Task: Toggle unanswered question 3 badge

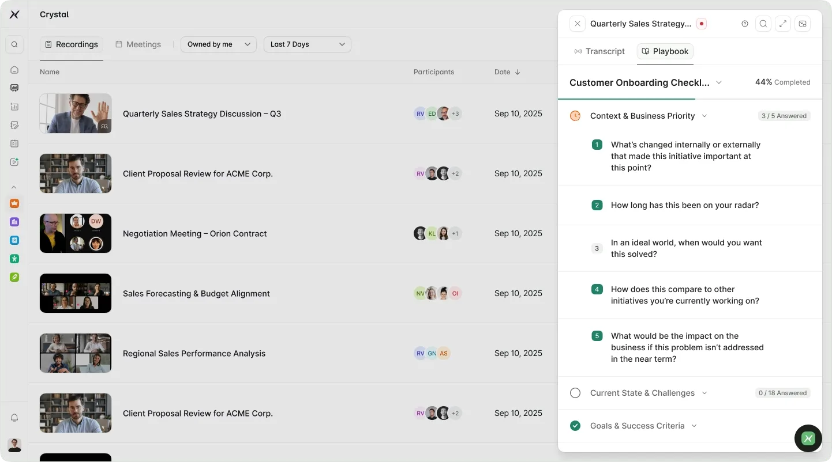Action: (597, 248)
